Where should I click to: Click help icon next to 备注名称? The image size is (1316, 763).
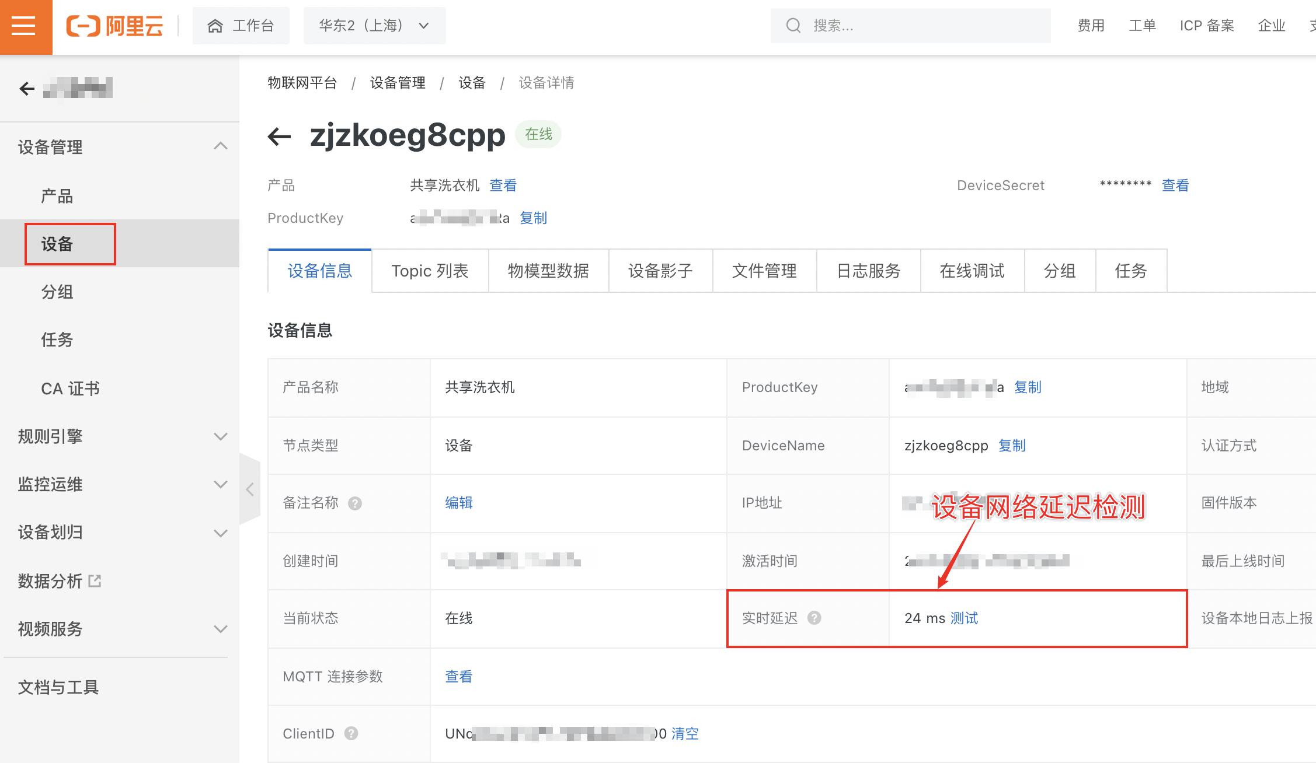[x=355, y=503]
